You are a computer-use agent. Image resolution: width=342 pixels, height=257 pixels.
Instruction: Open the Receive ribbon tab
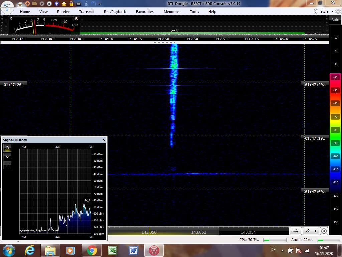coord(63,12)
